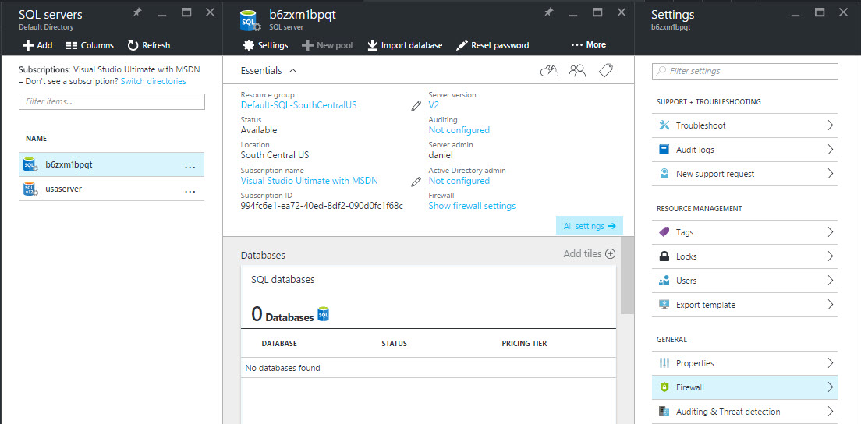Click the Add plus icon in SQL servers
The height and width of the screenshot is (424, 861).
pos(29,45)
